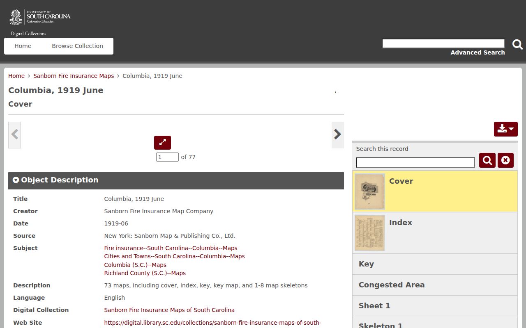Click the Advanced Search link
The image size is (526, 328).
coord(478,52)
